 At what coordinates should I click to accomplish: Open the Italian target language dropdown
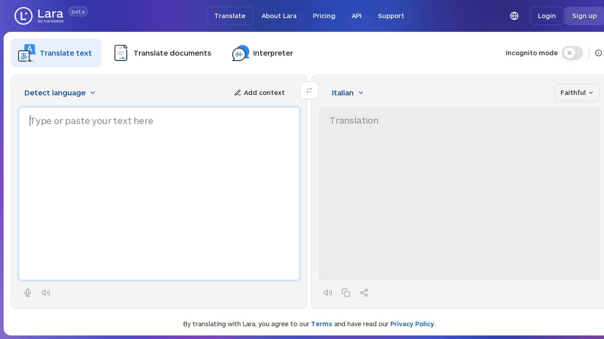[x=348, y=93]
